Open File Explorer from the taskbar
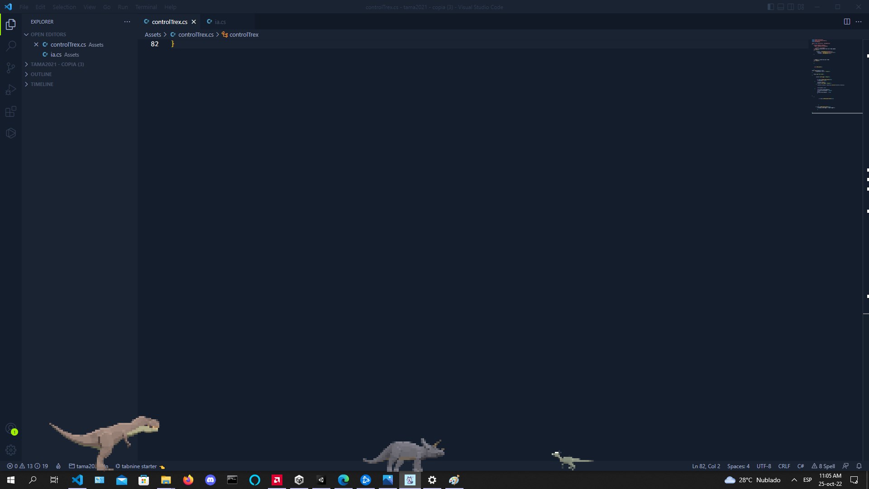Screen dimensions: 869x489 [166, 480]
